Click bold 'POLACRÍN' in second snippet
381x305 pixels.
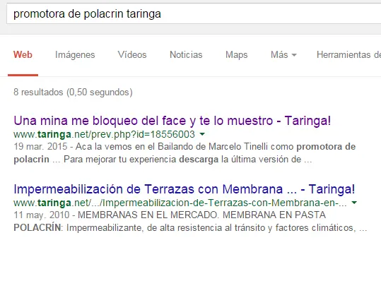(37, 227)
